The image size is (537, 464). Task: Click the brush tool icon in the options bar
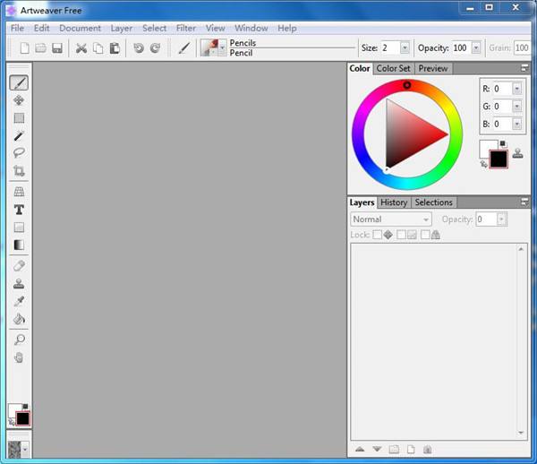tap(183, 48)
